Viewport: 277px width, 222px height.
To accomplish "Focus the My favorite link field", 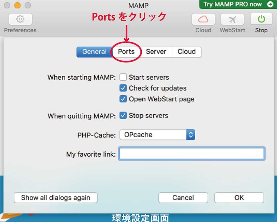I will [x=192, y=154].
